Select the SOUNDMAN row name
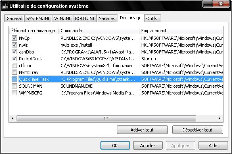 [x=31, y=86]
